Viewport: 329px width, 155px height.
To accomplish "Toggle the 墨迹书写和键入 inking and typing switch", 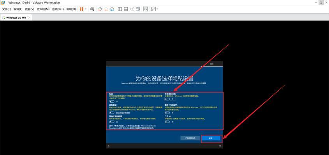I will point(167,113).
